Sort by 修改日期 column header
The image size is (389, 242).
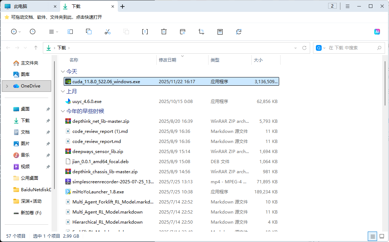167,60
